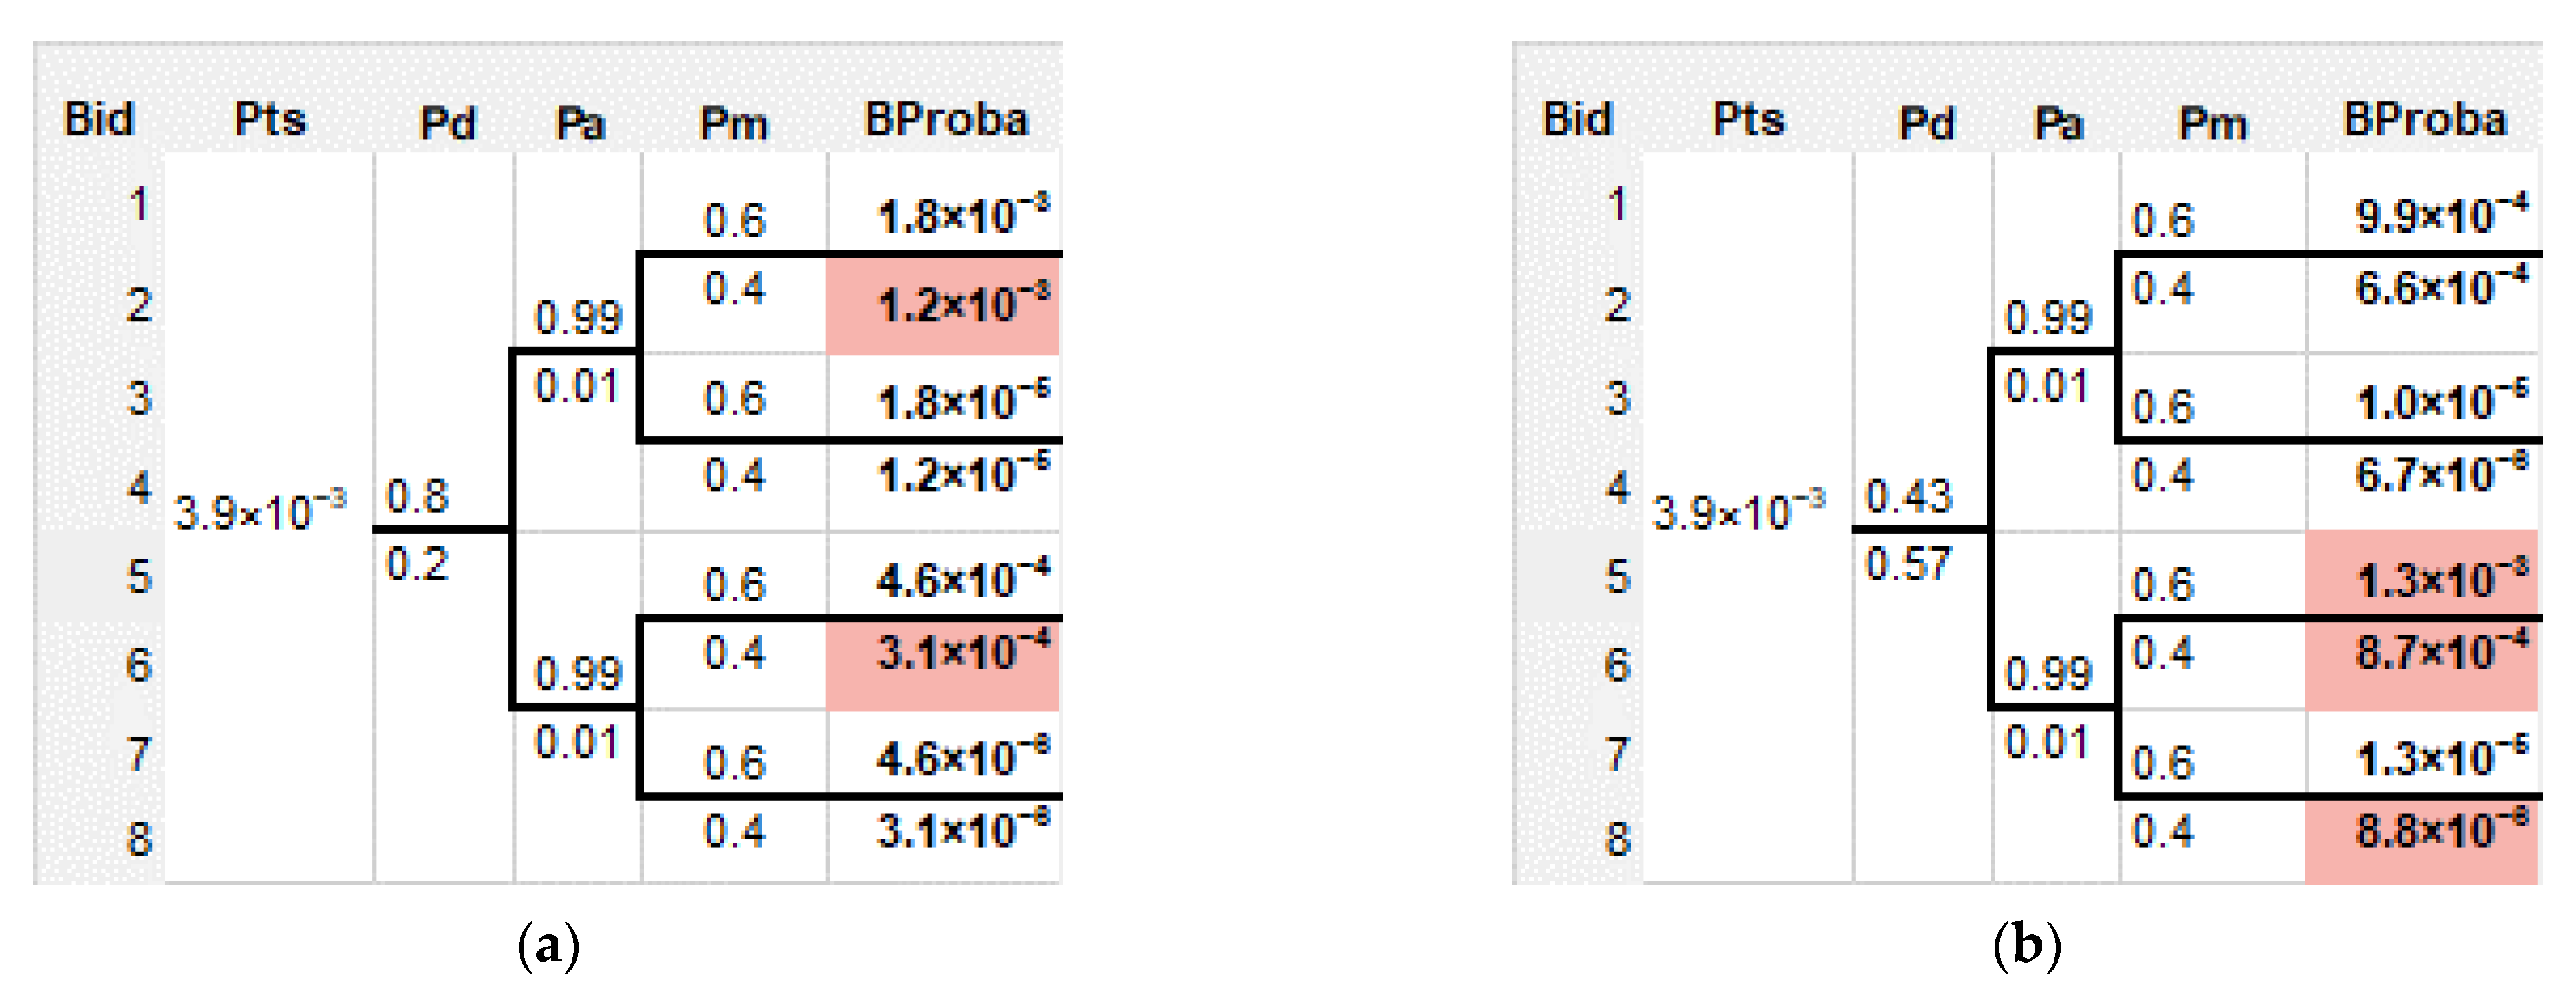Select the Bid header in table (b)
The image size is (2576, 996).
[x=1578, y=120]
